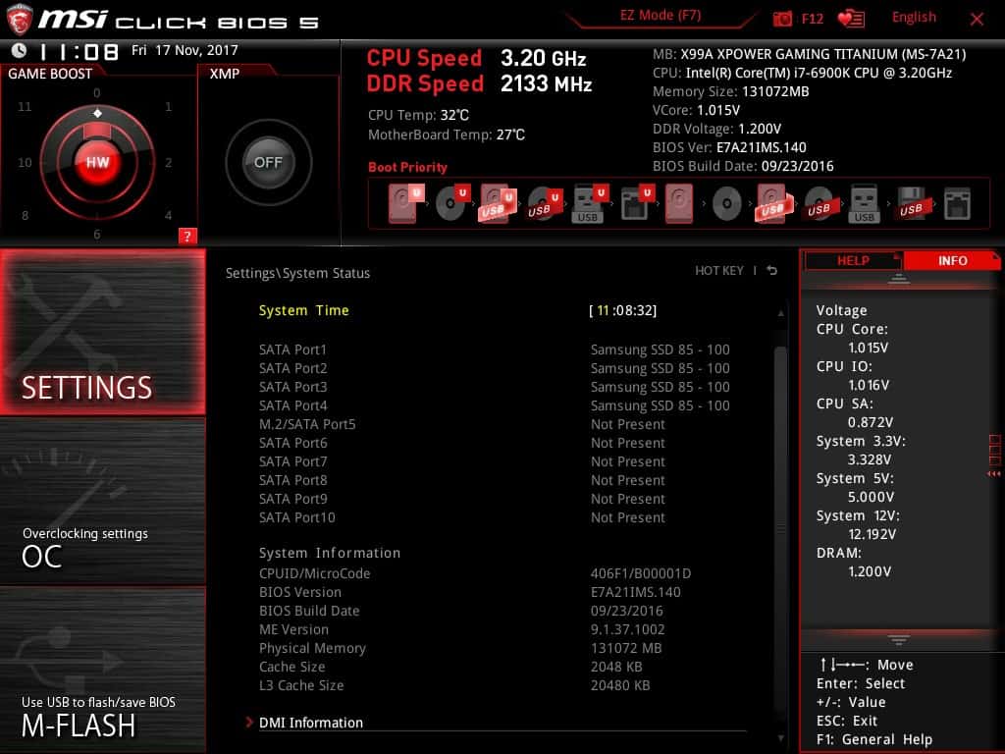Switch to the INFO tab
The image size is (1005, 754).
[953, 260]
